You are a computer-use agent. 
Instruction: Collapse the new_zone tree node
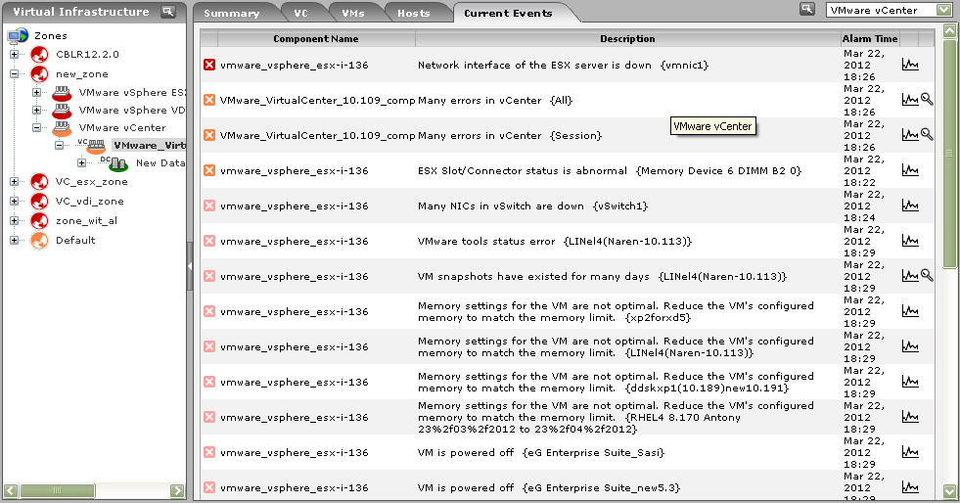(14, 74)
